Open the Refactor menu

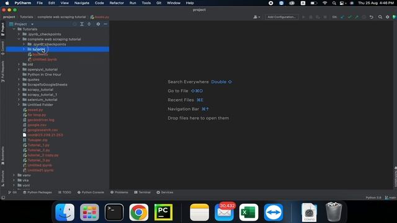[117, 3]
